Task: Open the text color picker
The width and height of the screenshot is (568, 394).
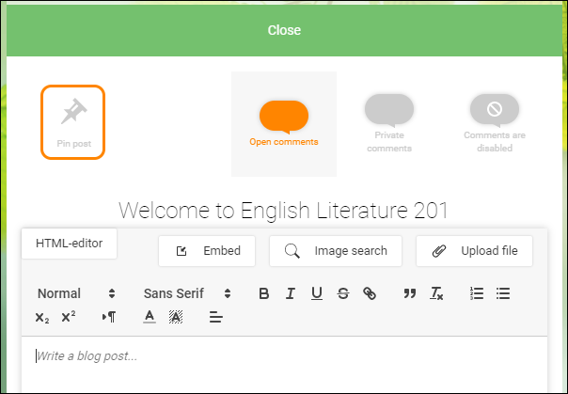Action: pos(150,318)
